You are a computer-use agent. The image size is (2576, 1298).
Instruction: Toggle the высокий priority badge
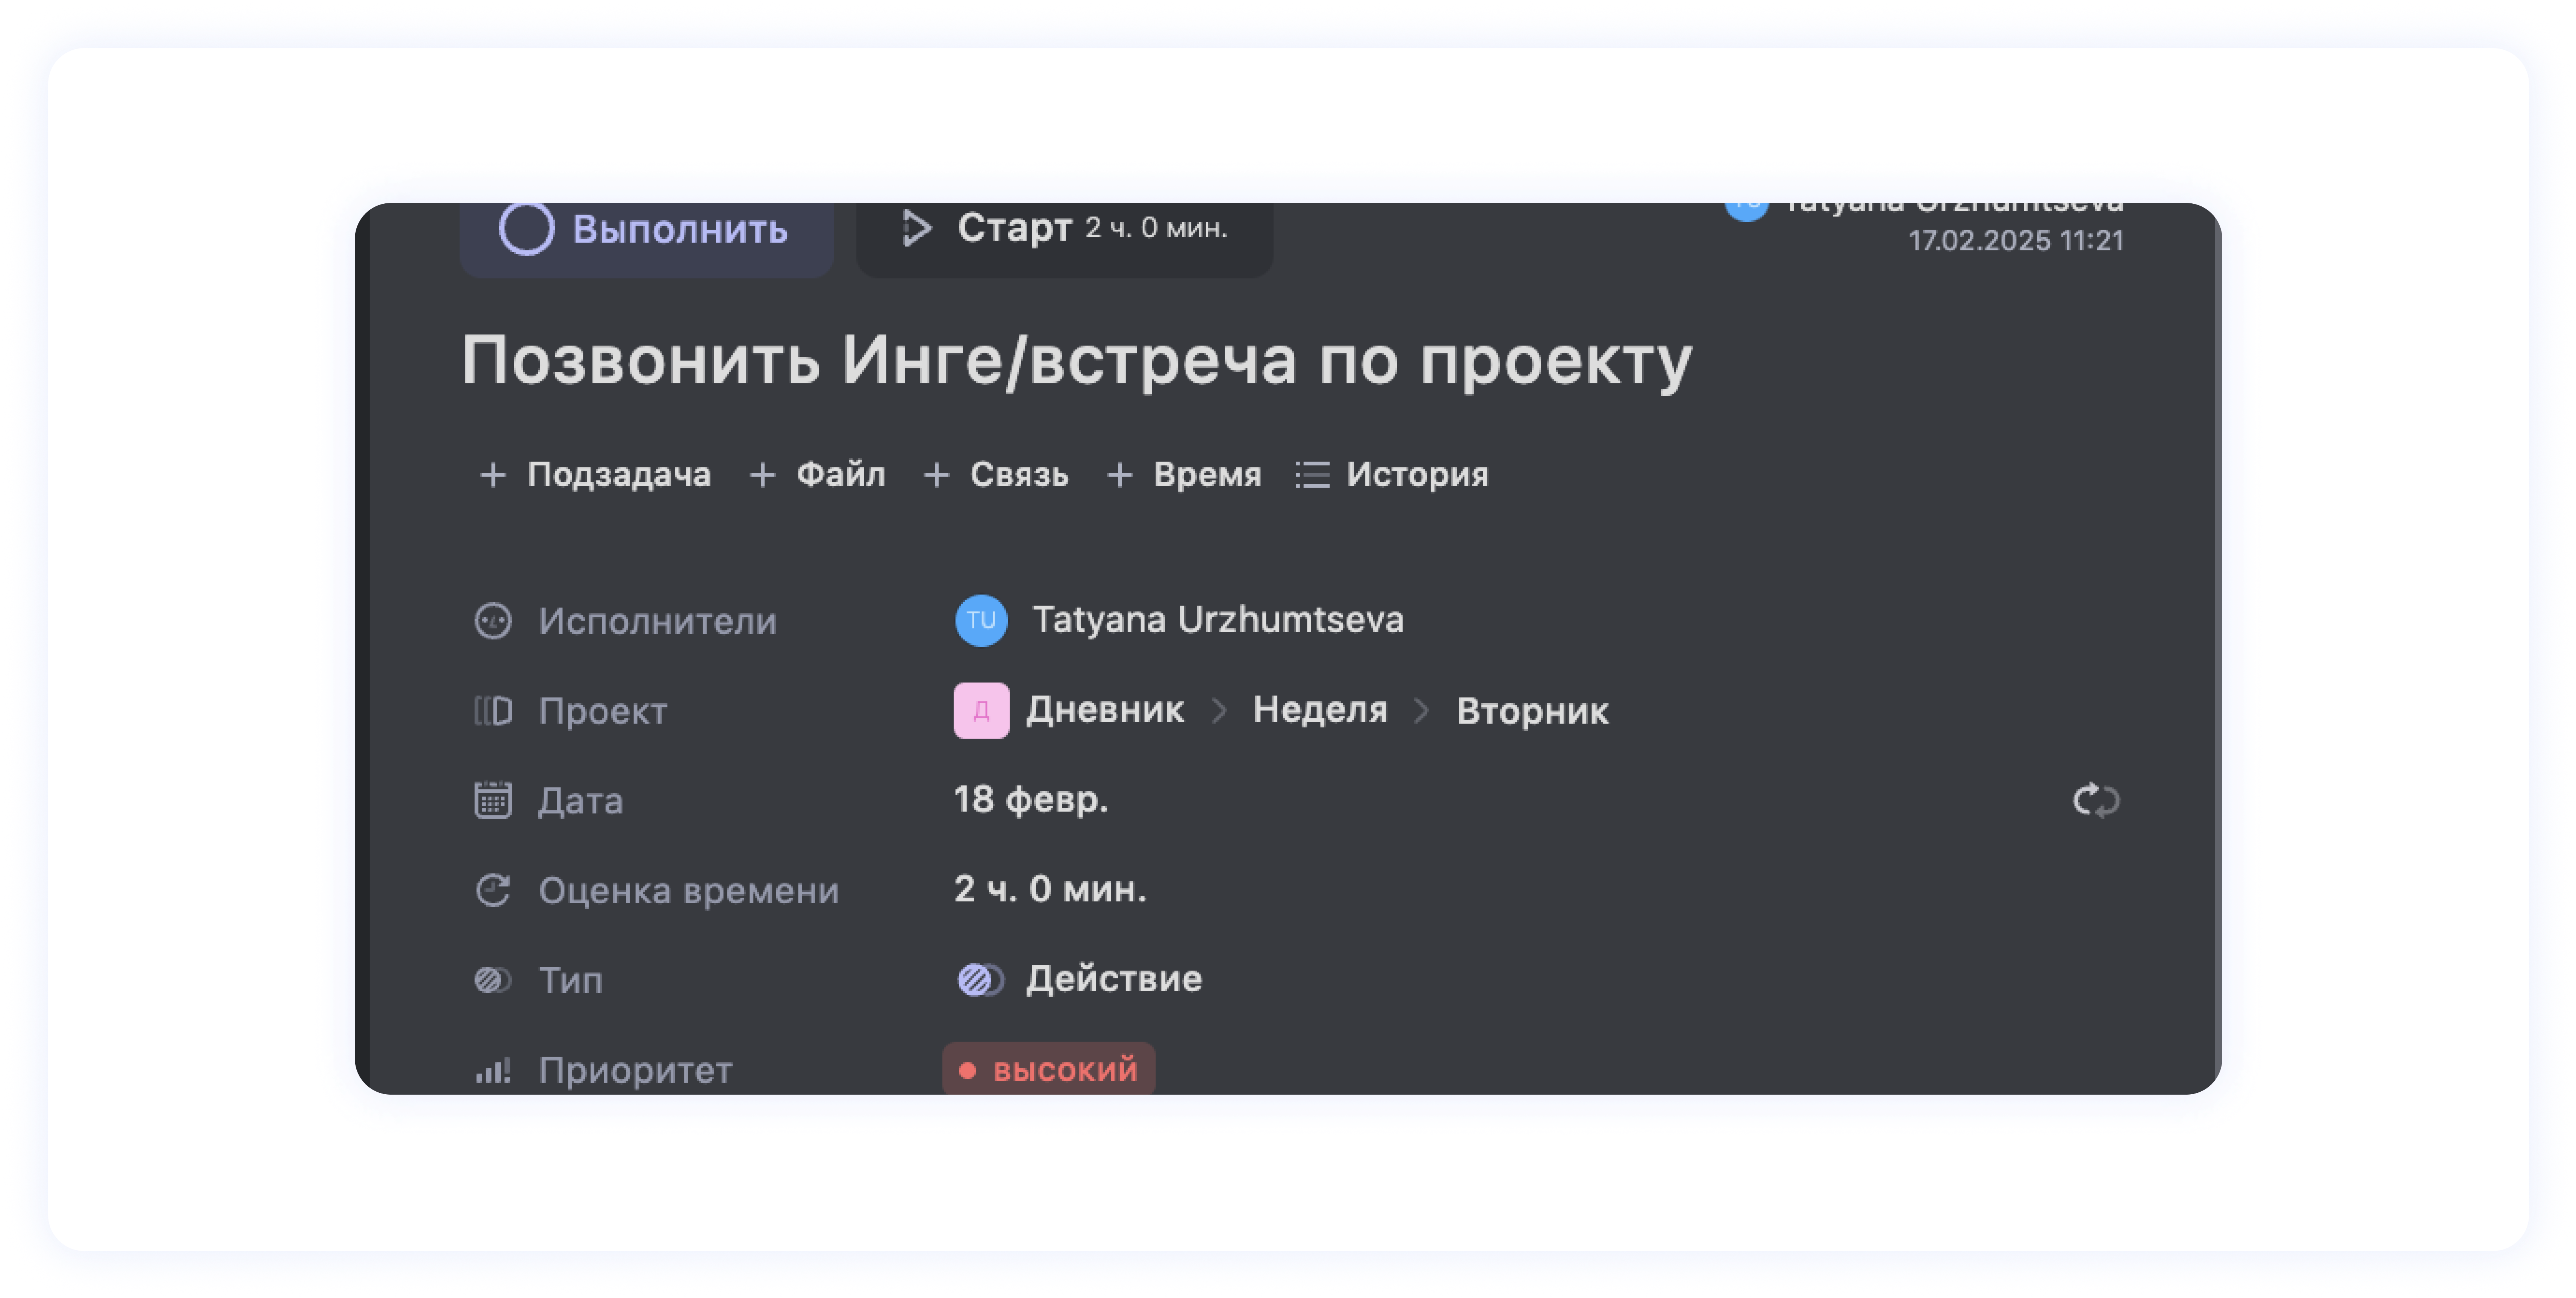1049,1069
